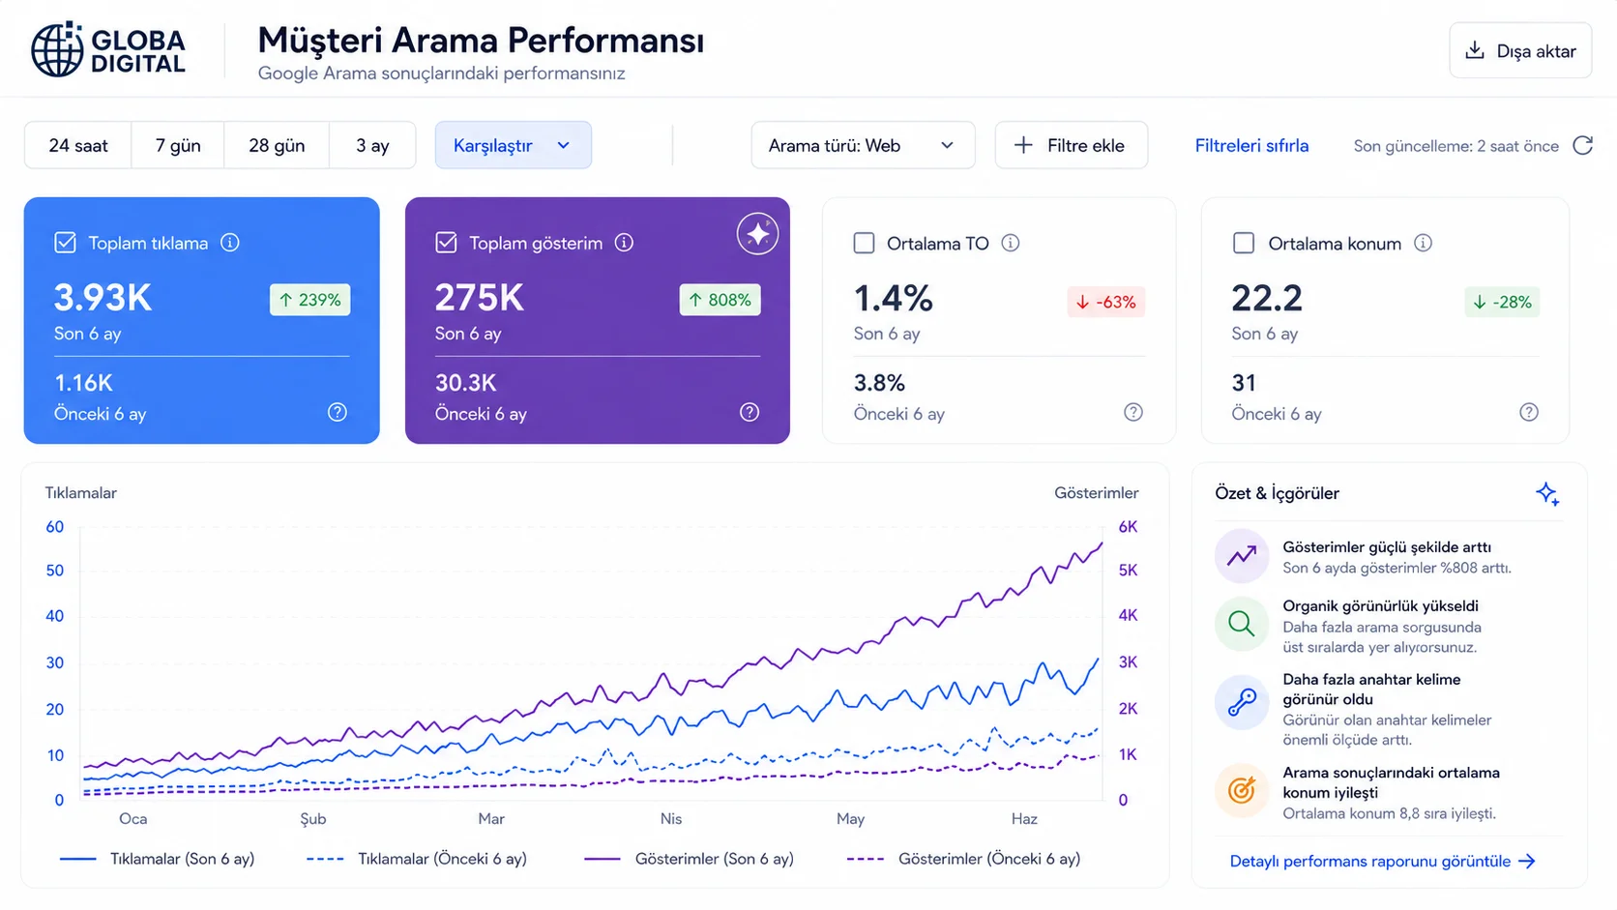This screenshot has height=910, width=1617.
Task: Click the magnifier icon for Organik görünürlük yükseldi
Action: [1242, 624]
